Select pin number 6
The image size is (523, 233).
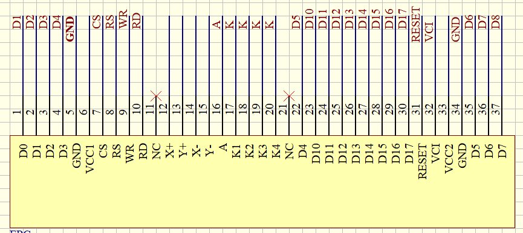84,112
